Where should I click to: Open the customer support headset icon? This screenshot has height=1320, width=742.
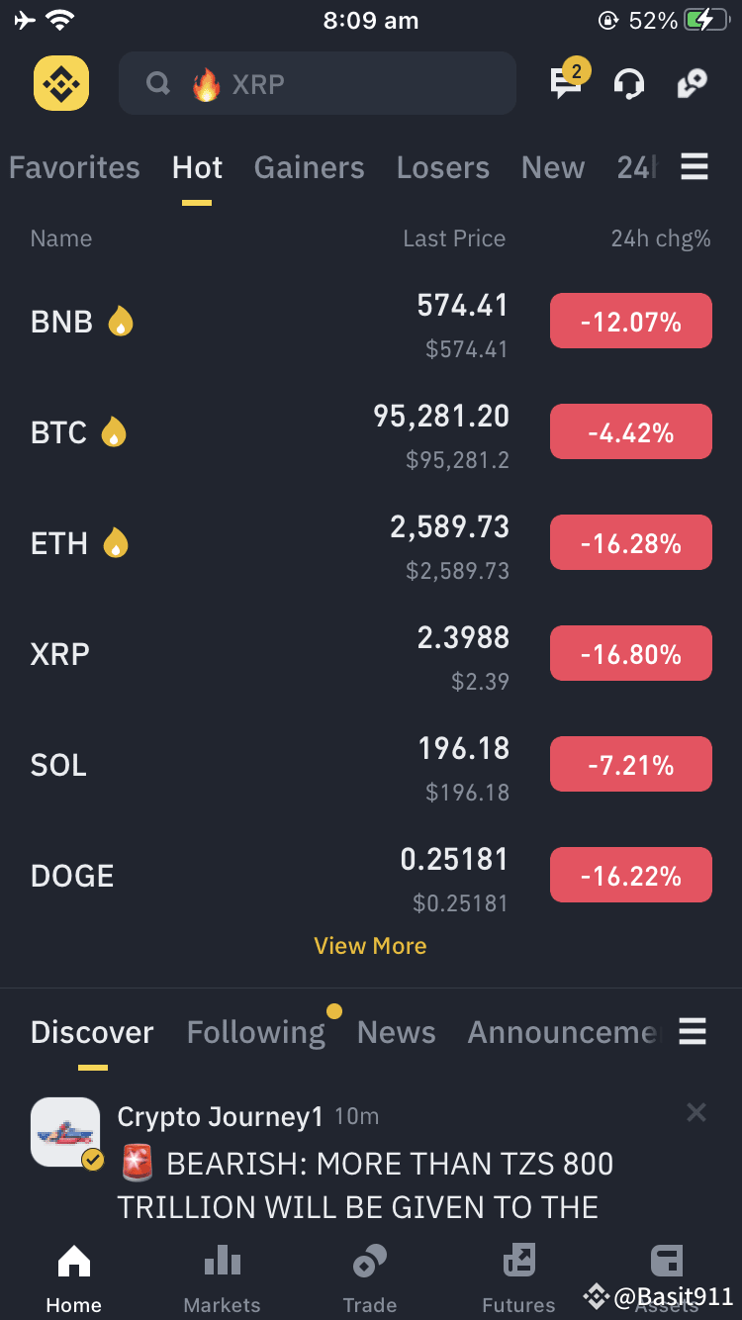click(x=629, y=84)
